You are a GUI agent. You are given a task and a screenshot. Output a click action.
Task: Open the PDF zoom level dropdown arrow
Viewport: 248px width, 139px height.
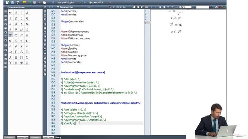[x=194, y=7]
